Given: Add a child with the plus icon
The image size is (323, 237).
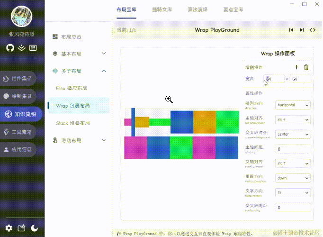Looking at the screenshot, I should pyautogui.click(x=296, y=67).
